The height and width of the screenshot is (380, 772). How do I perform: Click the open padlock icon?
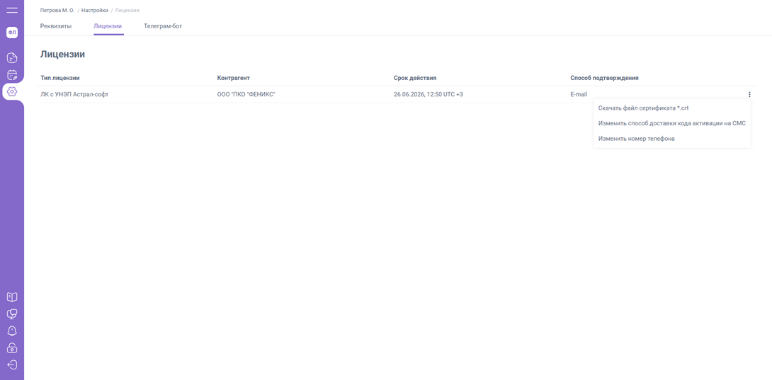[x=12, y=348]
